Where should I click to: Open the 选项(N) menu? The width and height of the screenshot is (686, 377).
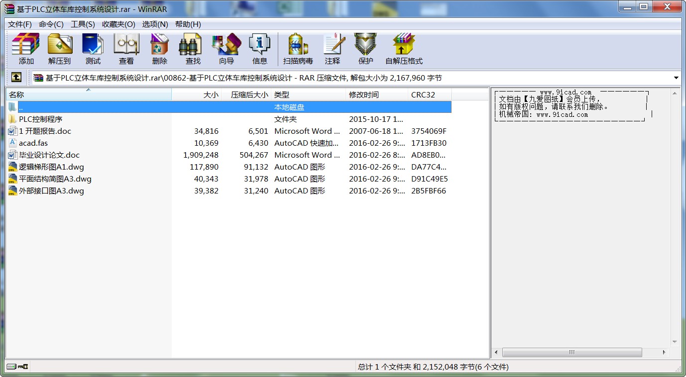[x=155, y=24]
